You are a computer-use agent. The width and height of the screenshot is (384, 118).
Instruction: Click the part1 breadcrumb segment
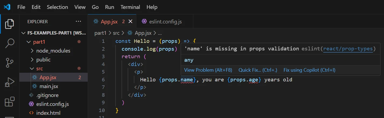tap(101, 33)
